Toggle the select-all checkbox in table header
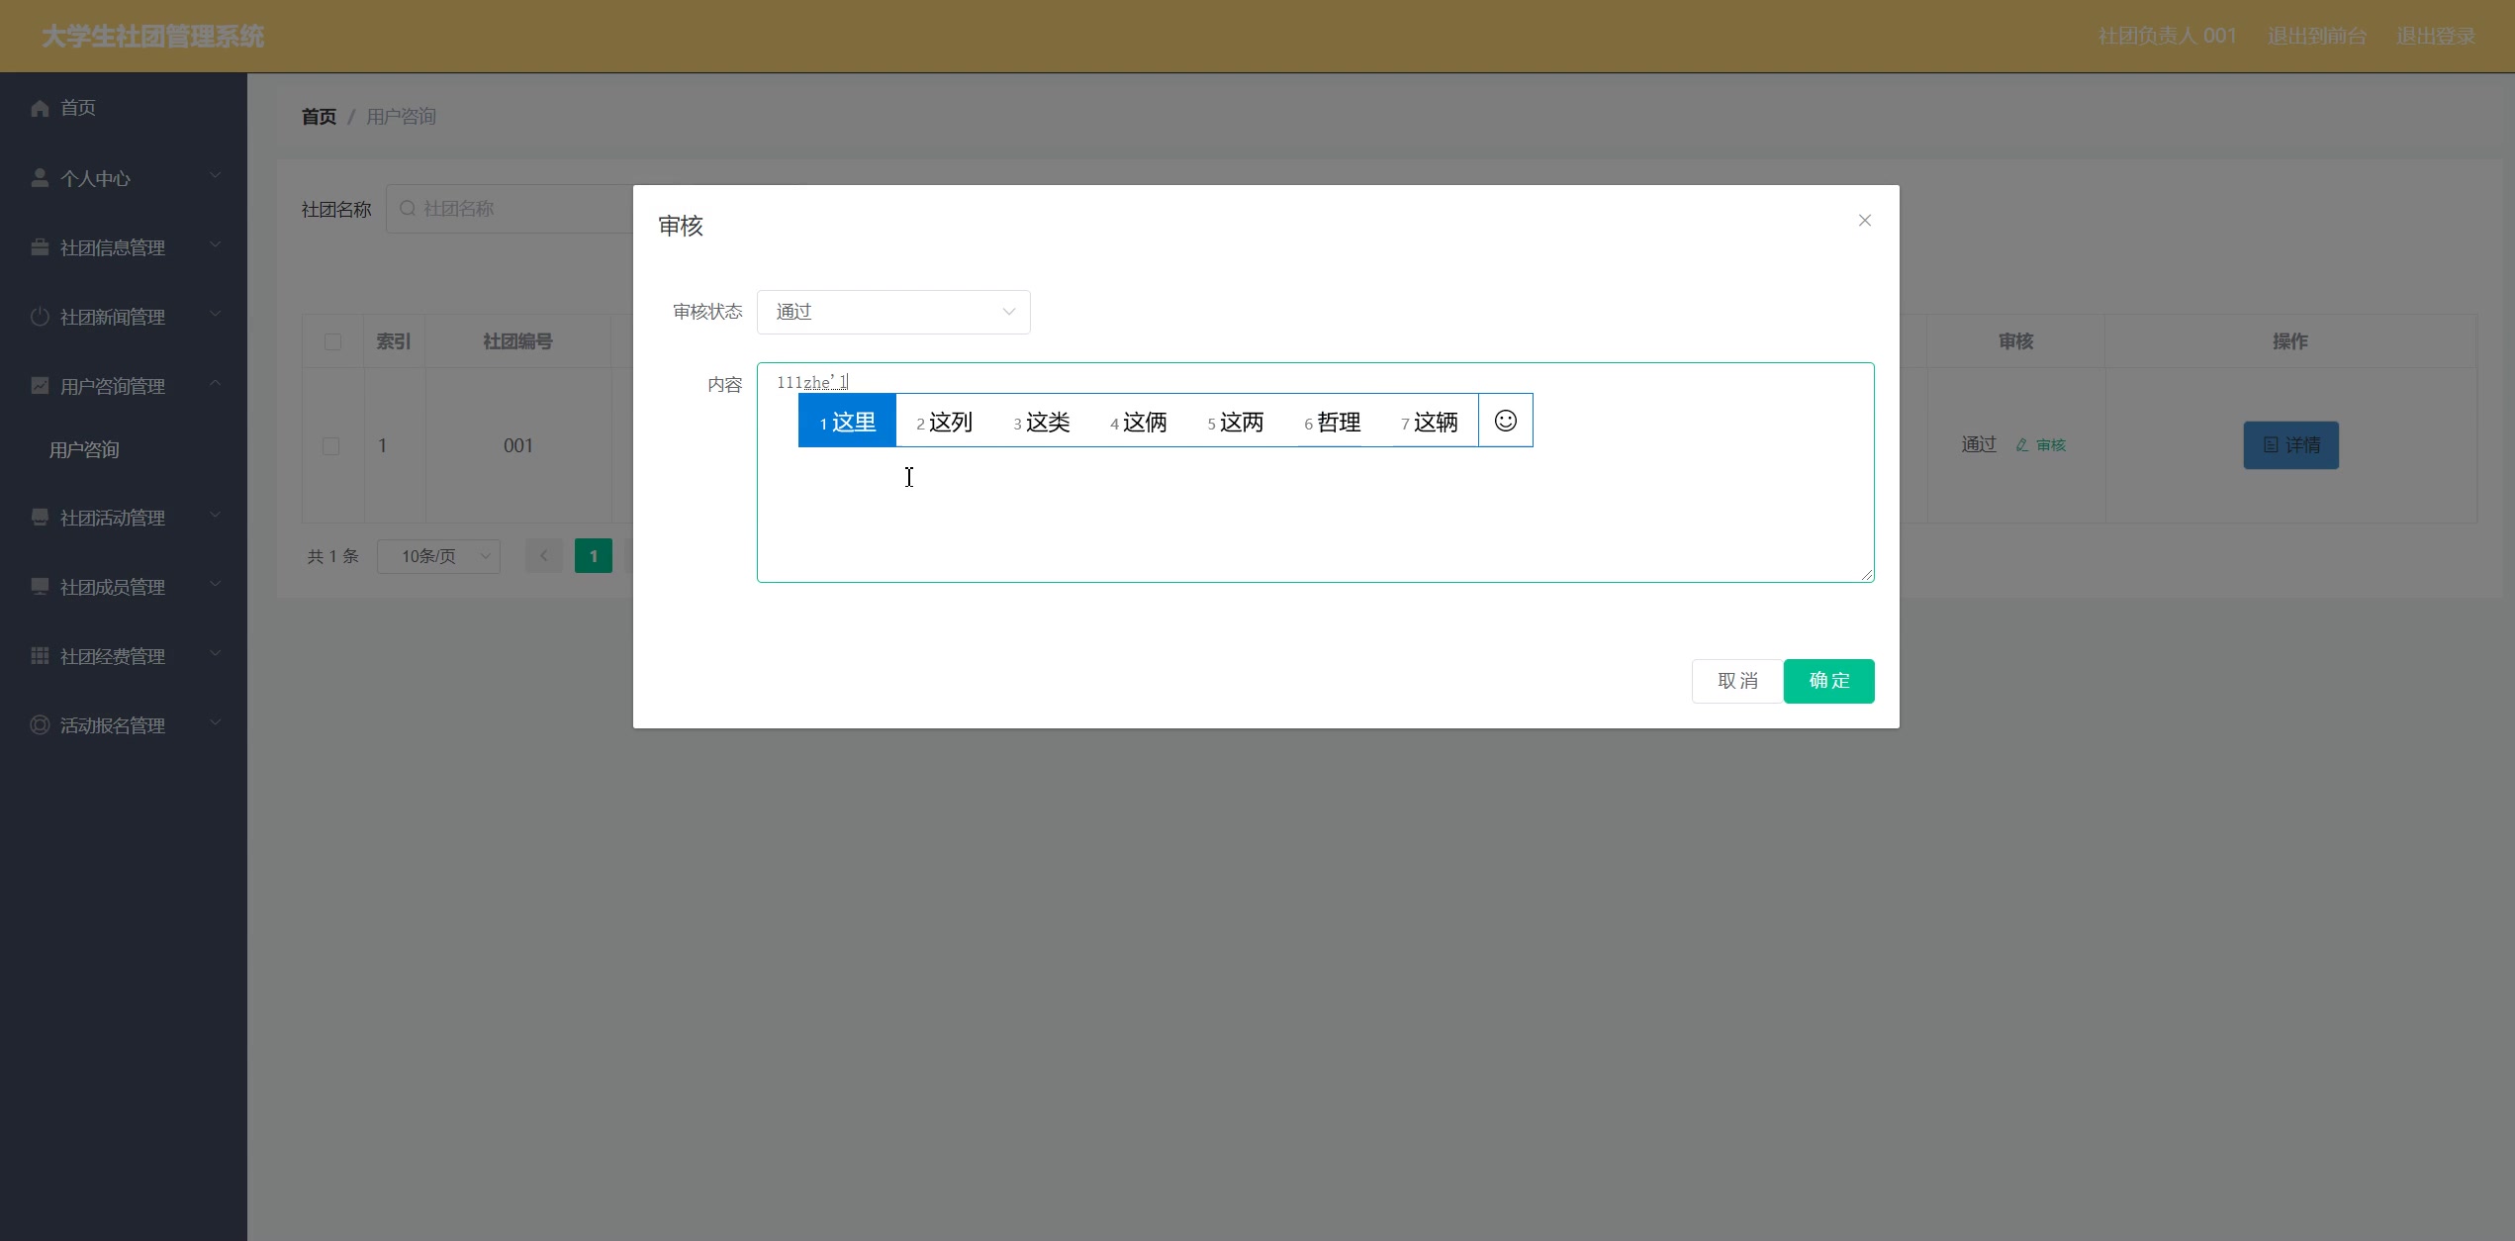 tap(332, 342)
